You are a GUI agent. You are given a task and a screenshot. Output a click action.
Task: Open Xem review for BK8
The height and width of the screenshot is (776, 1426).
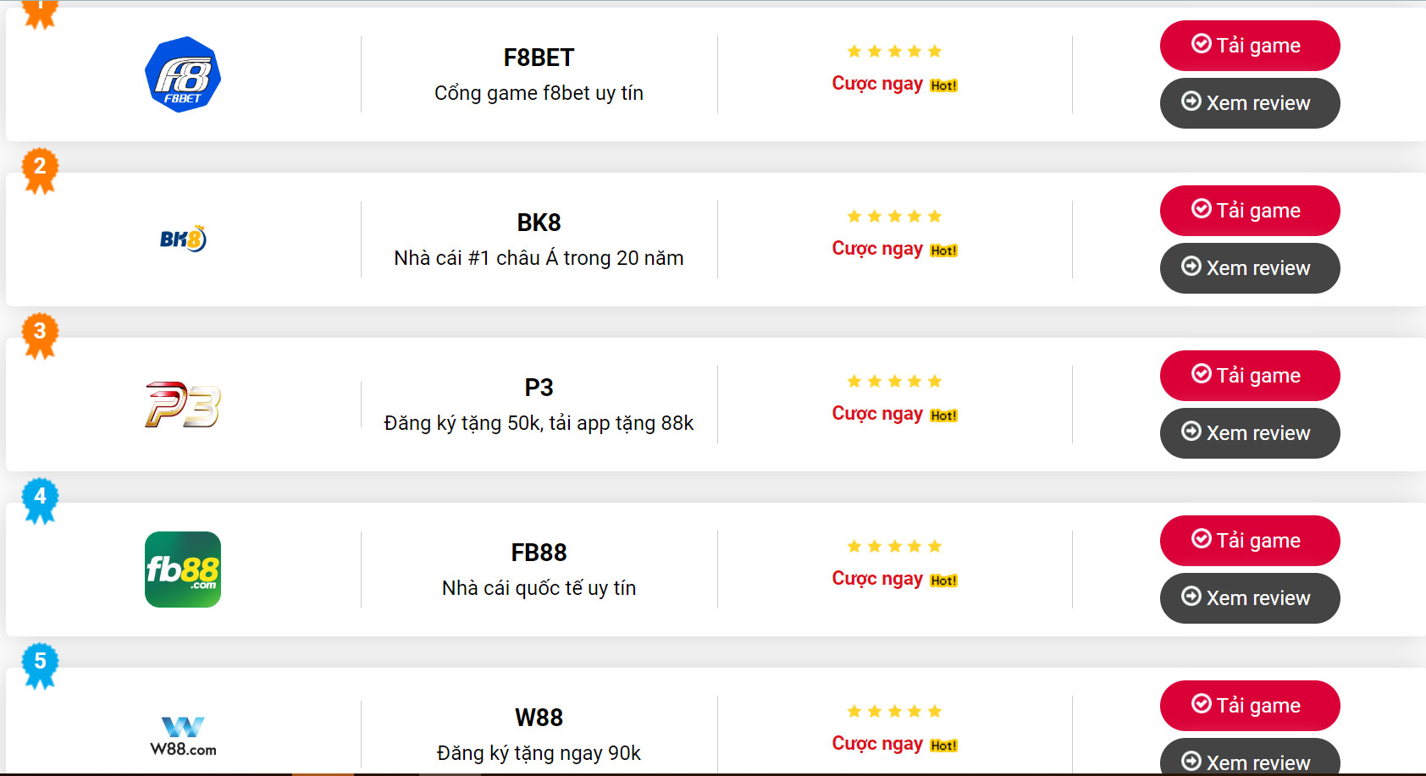[x=1249, y=268]
